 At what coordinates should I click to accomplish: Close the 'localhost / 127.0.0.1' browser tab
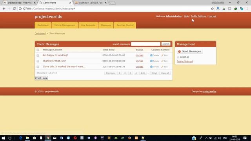click(x=105, y=3)
